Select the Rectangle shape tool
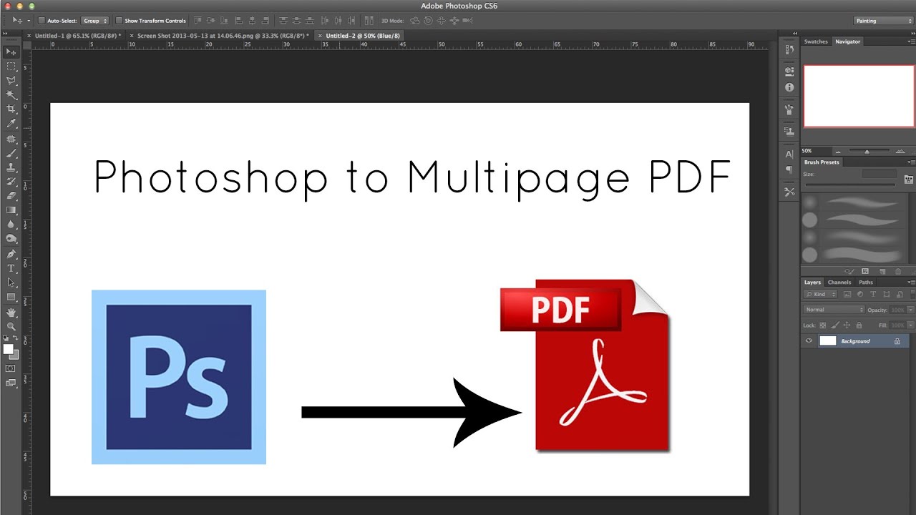Image resolution: width=916 pixels, height=515 pixels. click(11, 297)
